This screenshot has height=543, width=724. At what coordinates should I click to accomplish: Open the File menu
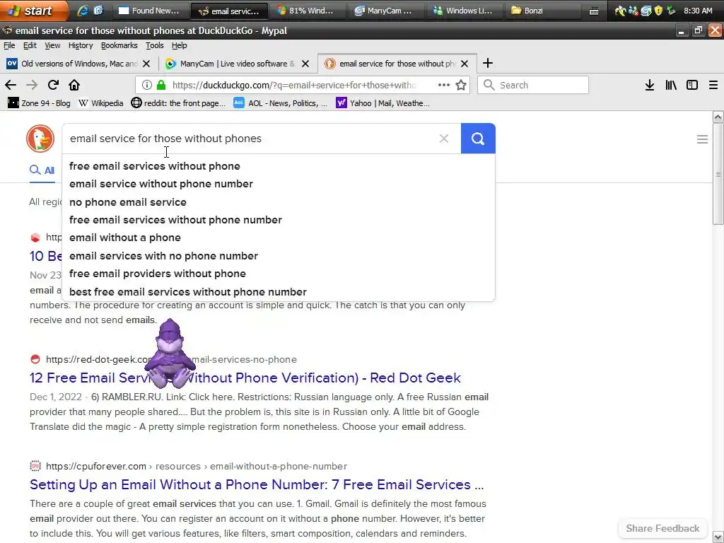[x=9, y=45]
